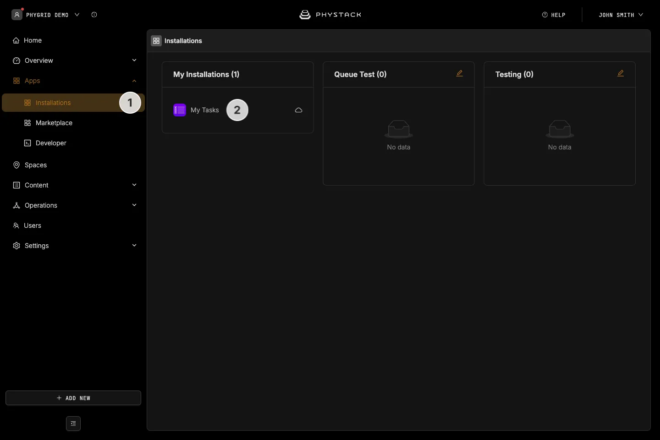Click the purple My Tasks app icon
Viewport: 660px width, 440px height.
(x=180, y=110)
